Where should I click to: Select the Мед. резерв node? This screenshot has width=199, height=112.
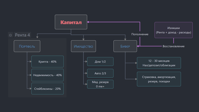pyautogui.click(x=100, y=84)
